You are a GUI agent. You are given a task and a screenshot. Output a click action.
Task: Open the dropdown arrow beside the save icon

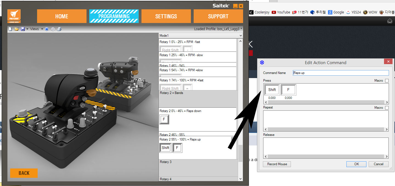(x=27, y=29)
